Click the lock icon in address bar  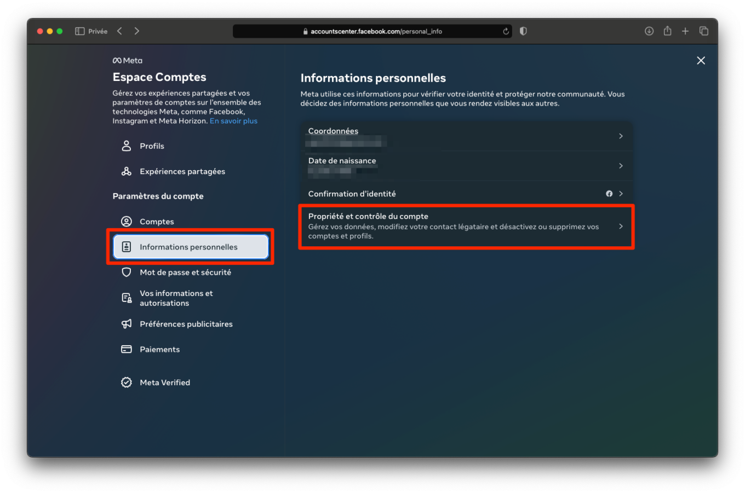pos(306,32)
